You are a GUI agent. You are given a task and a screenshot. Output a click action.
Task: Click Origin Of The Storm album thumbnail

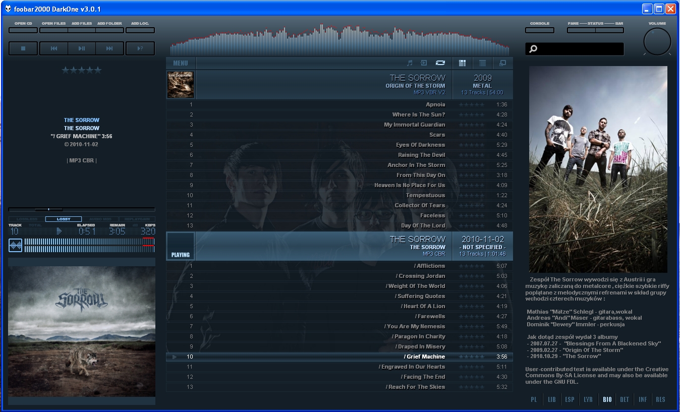(181, 84)
